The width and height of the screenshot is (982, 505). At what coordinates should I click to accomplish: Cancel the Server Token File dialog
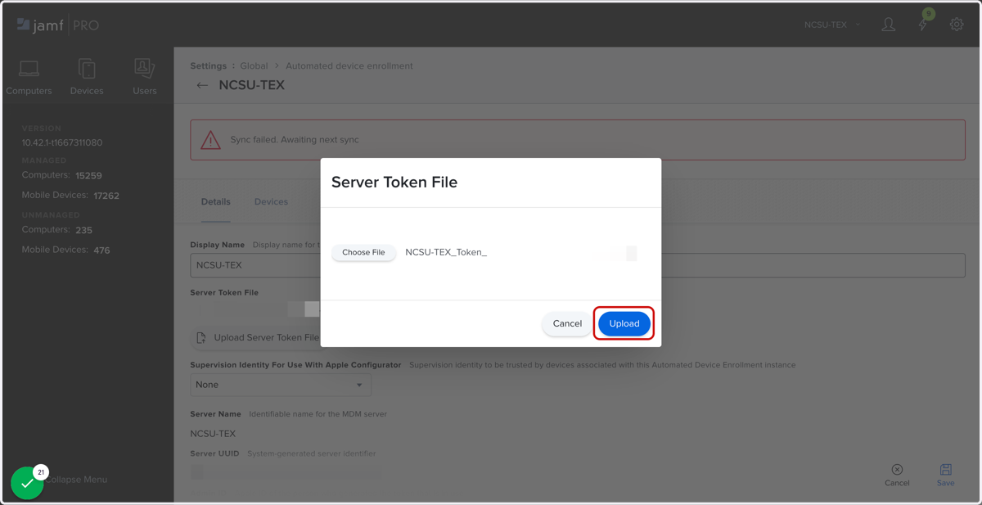click(567, 323)
